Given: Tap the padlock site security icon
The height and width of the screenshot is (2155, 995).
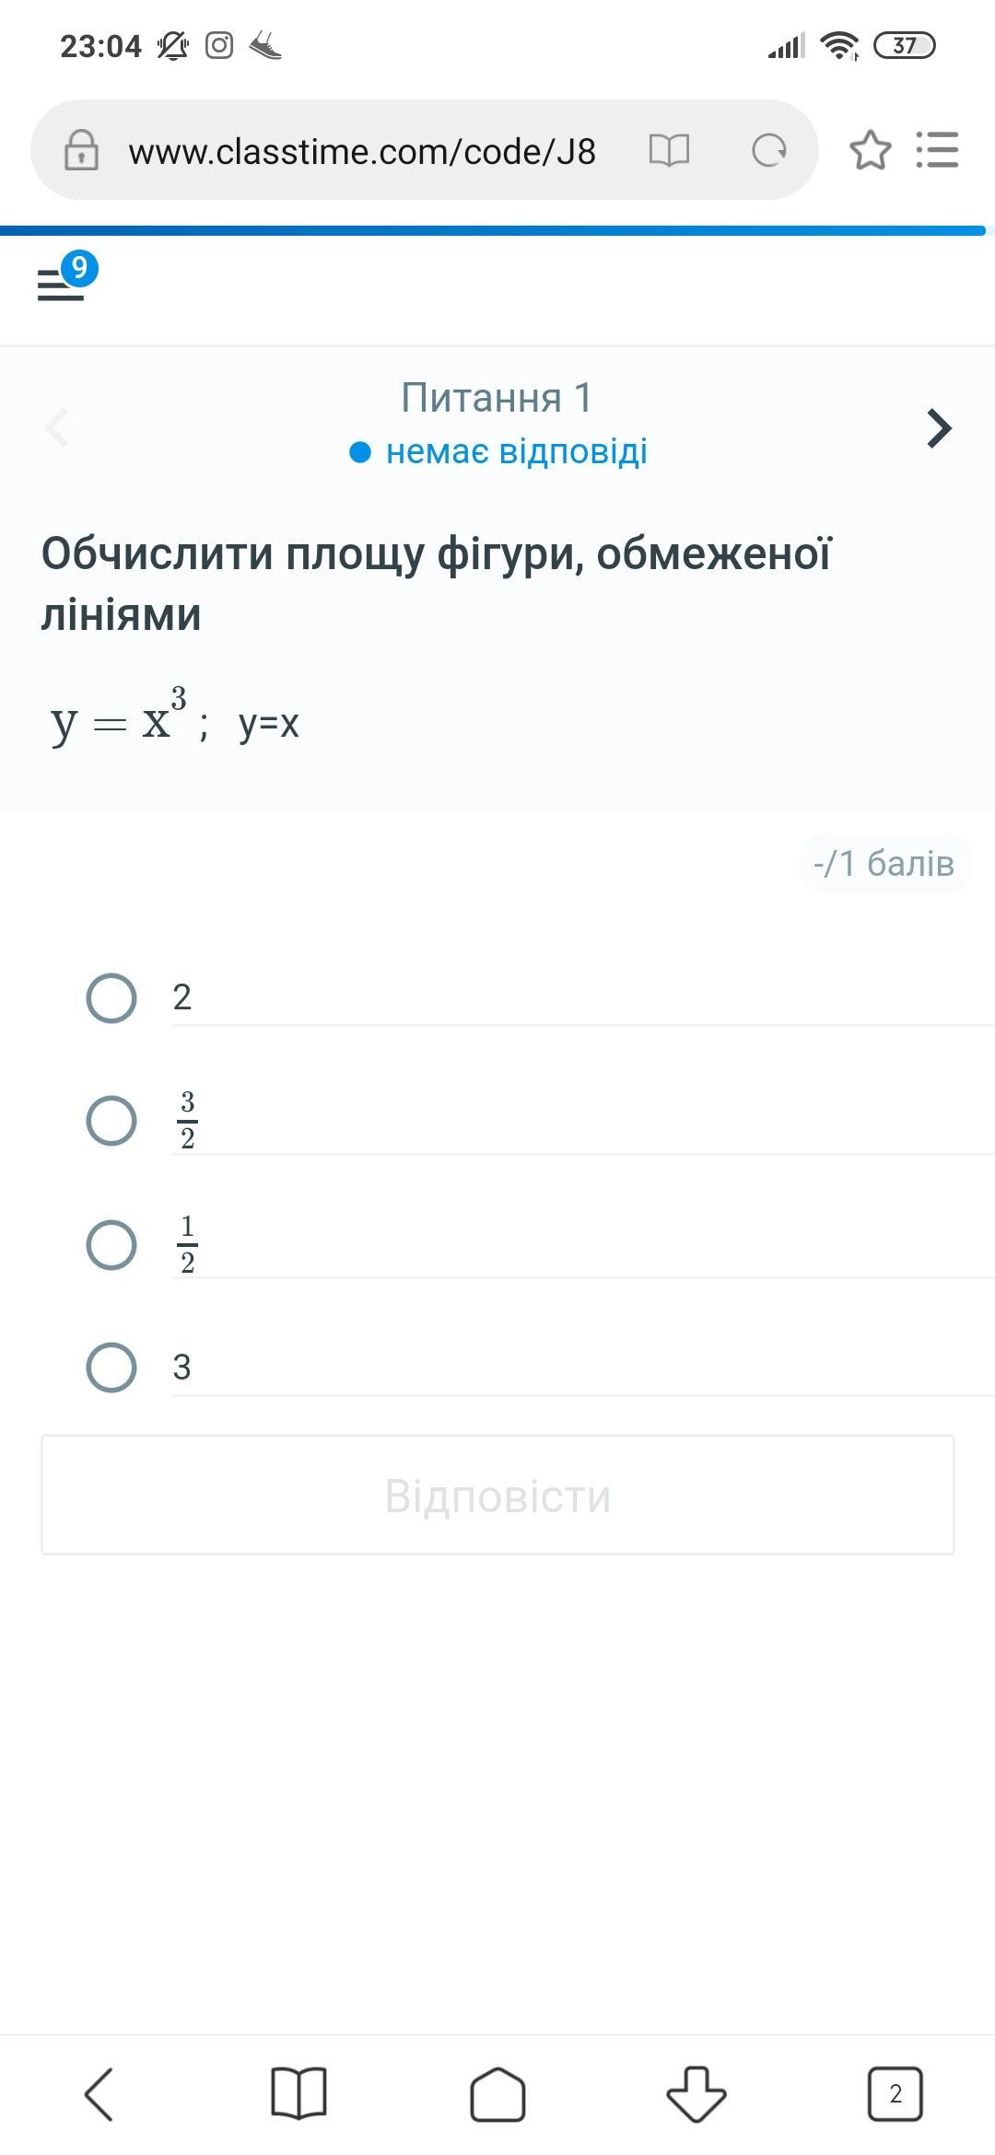Looking at the screenshot, I should click(x=81, y=150).
